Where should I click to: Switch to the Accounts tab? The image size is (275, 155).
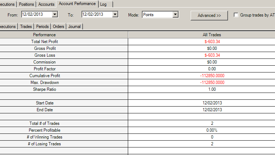[47, 4]
